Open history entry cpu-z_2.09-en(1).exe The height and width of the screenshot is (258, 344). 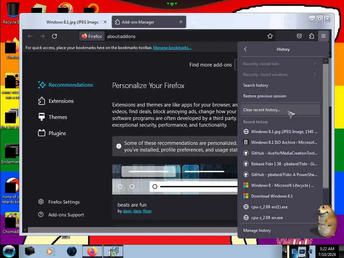280,207
